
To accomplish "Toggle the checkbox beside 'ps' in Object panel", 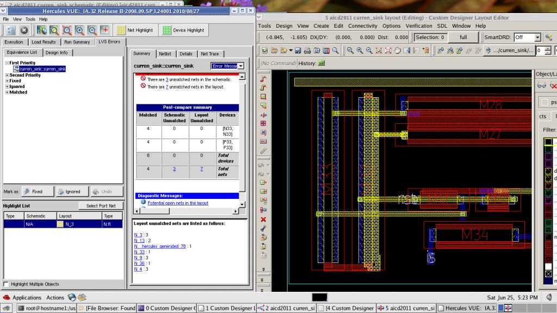I will (x=546, y=102).
